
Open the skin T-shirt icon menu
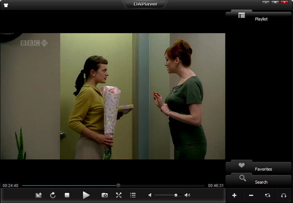click(6, 5)
